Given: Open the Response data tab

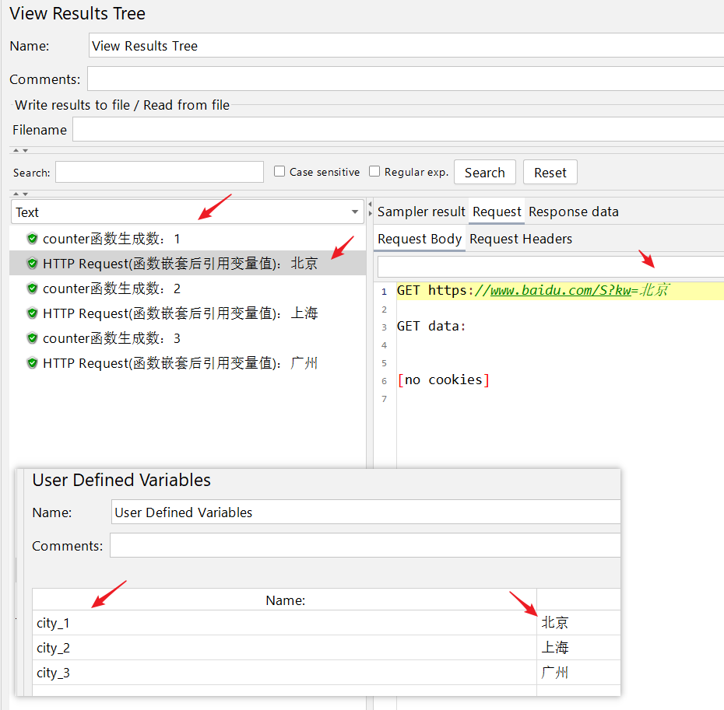Looking at the screenshot, I should [x=574, y=212].
